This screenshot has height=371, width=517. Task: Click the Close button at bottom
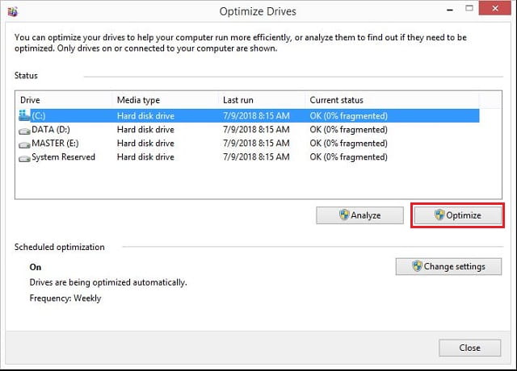click(469, 348)
